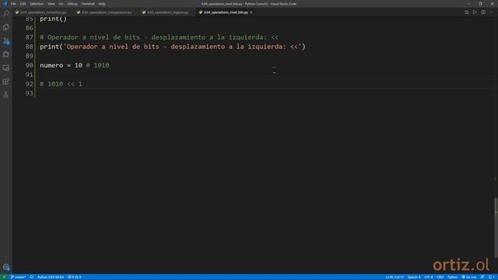Screen dimensions: 498x280
Task: Click line number 92 in gutter
Action: pos(30,84)
